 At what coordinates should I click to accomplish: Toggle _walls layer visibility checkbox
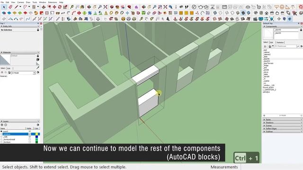[30, 136]
